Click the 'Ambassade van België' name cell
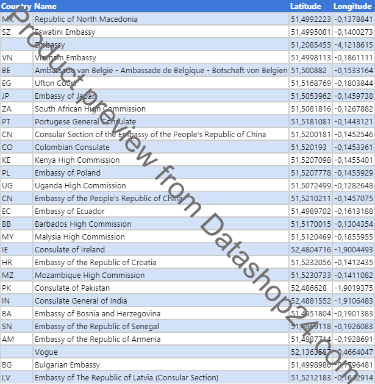375x384 pixels. tap(161, 70)
